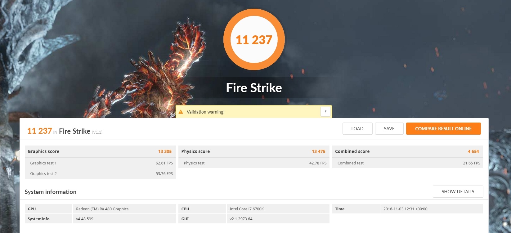Click the GUI label cell
The width and height of the screenshot is (511, 233).
pos(202,219)
